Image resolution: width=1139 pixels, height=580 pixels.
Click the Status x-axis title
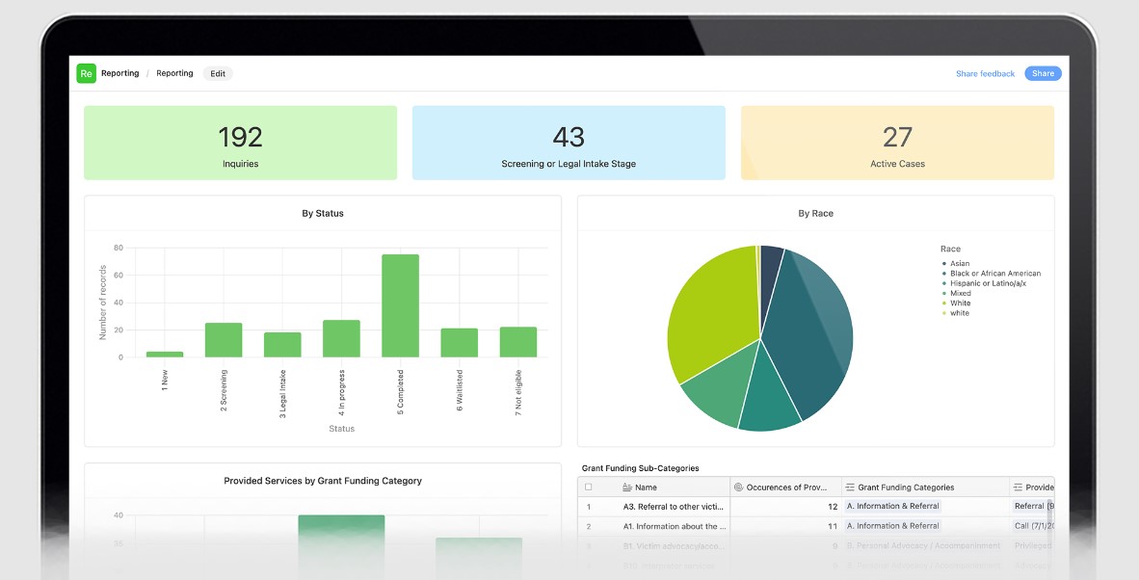341,429
